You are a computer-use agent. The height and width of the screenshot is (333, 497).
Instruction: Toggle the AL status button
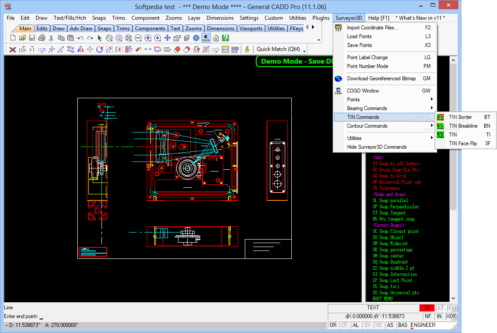pyautogui.click(x=356, y=325)
